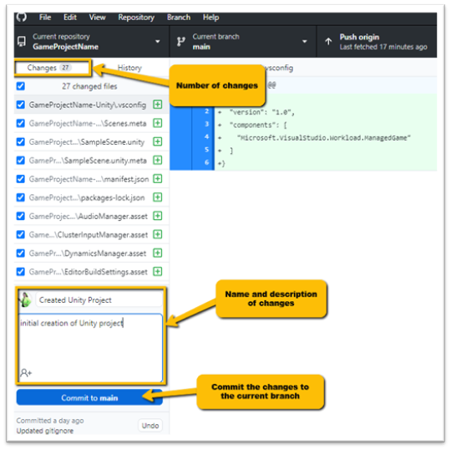
Task: Select the DynamicsManager.asset file row
Action: pyautogui.click(x=92, y=253)
